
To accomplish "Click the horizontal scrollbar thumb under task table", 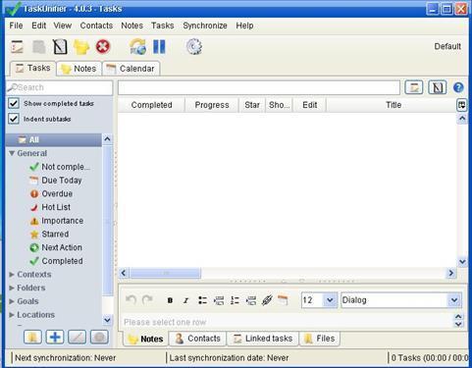I will [x=166, y=273].
